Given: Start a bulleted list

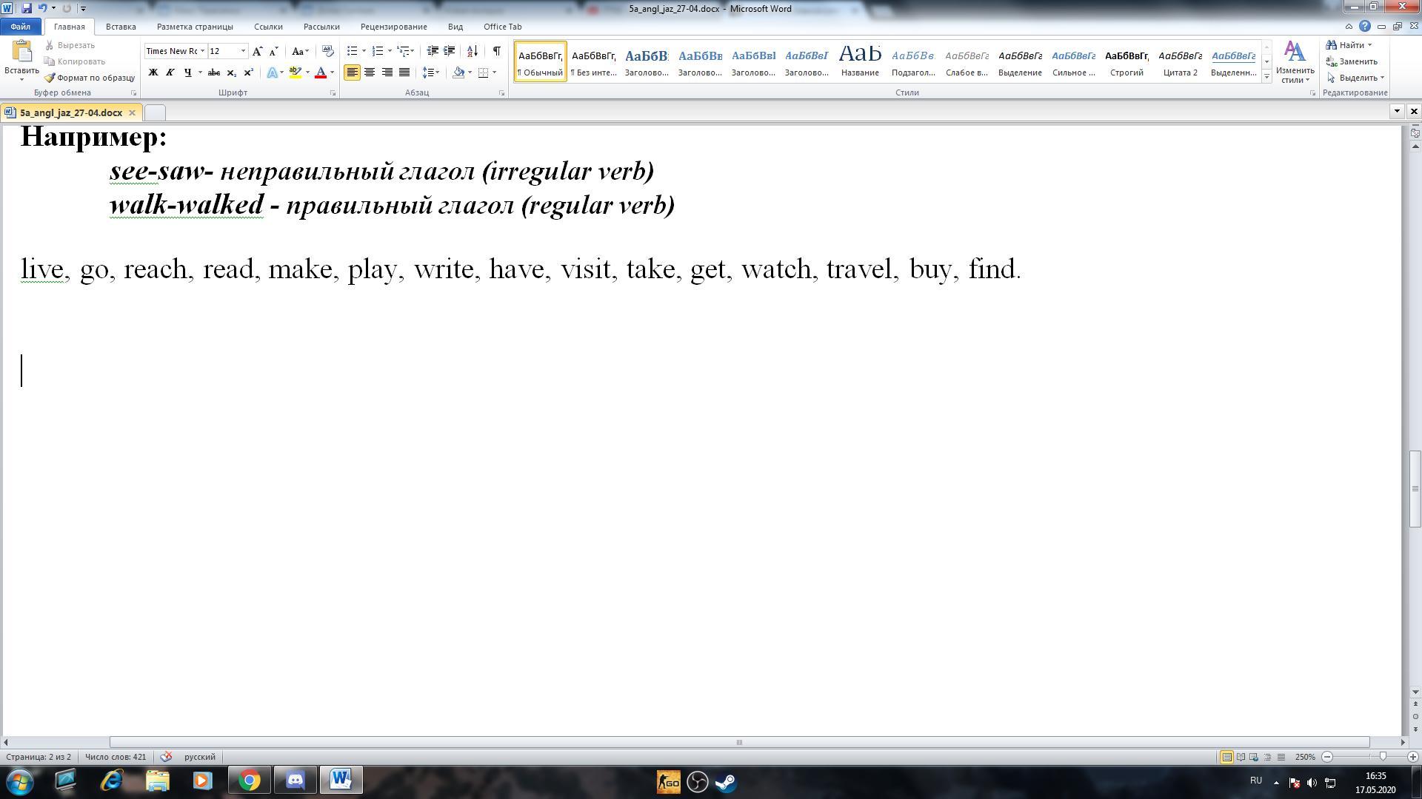Looking at the screenshot, I should click(x=352, y=51).
